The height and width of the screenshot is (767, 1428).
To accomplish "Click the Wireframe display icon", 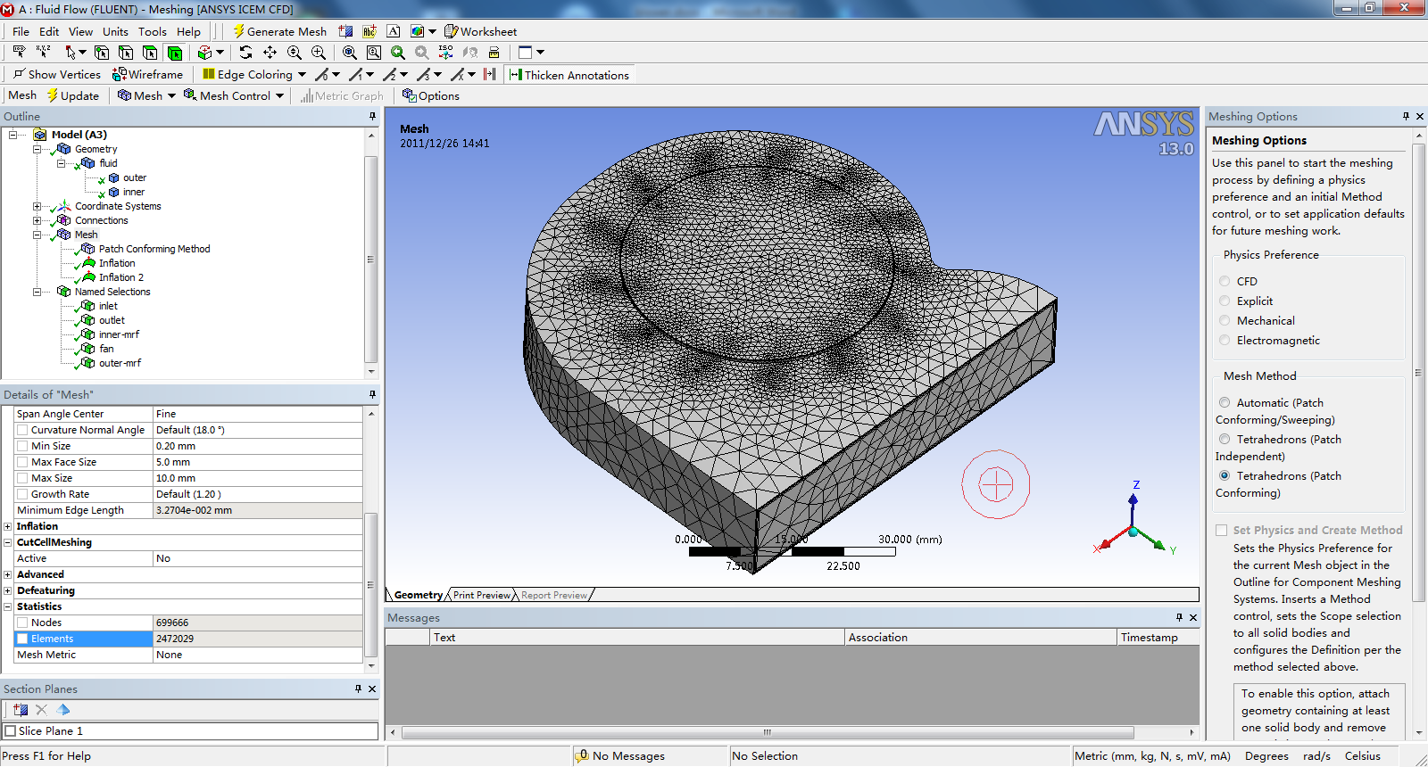I will (147, 75).
